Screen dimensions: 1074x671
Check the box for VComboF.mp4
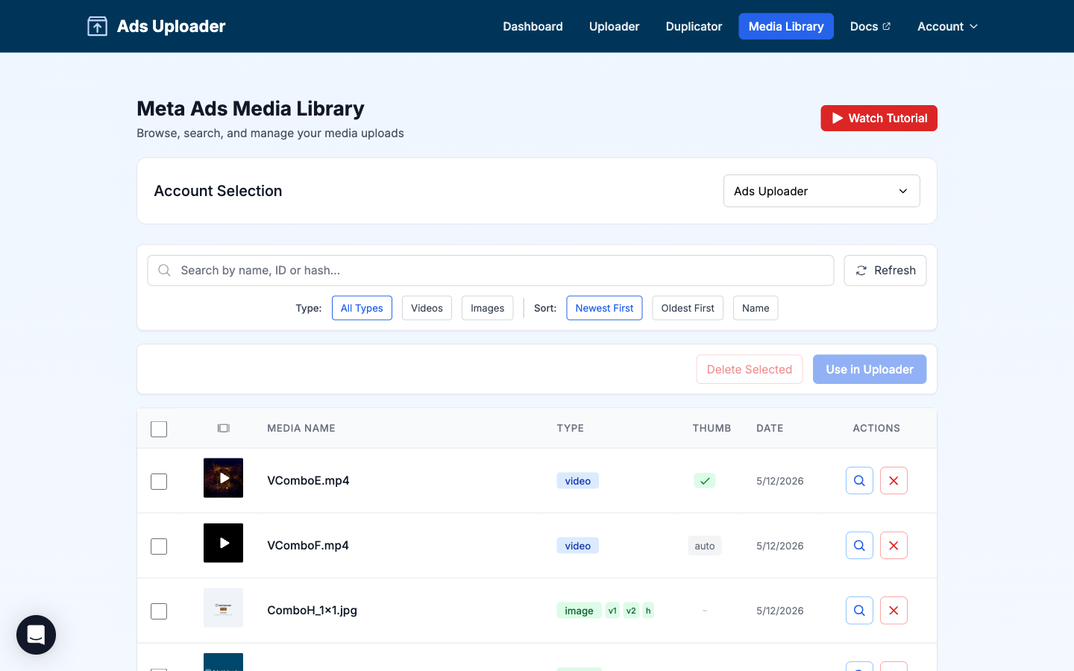[159, 546]
